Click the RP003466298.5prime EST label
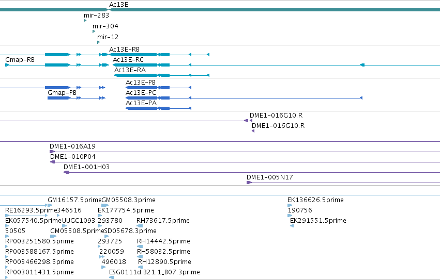This screenshot has height=280, width=440. click(40, 262)
